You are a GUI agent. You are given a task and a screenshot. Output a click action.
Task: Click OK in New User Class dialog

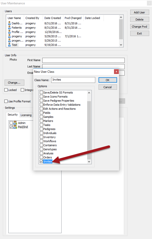click(108, 80)
